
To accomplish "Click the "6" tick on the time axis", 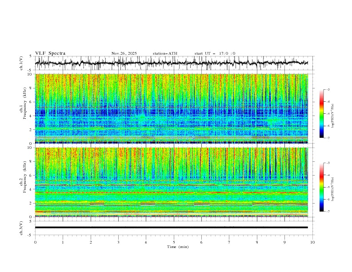I will [x=201, y=242].
